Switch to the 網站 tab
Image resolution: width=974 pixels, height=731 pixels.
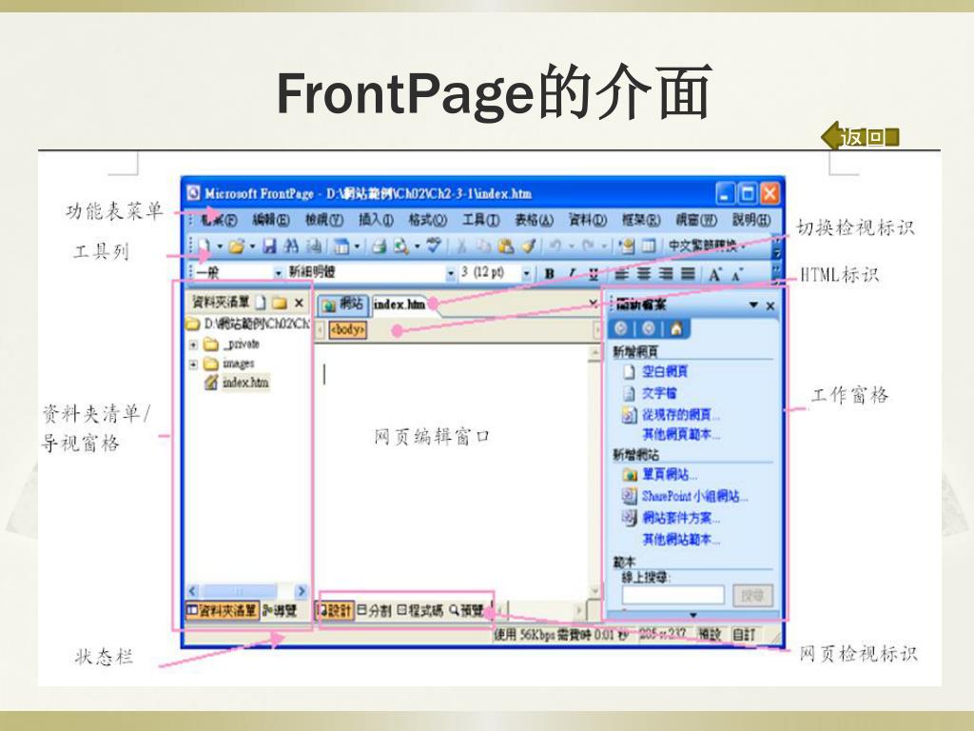coord(343,305)
